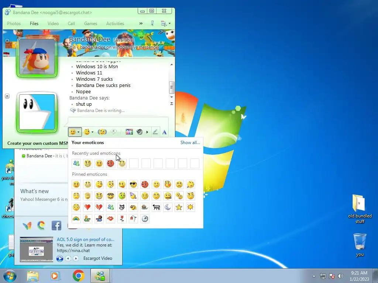Insert the red lips emoticon
This screenshot has height=283, width=378.
pos(110,219)
